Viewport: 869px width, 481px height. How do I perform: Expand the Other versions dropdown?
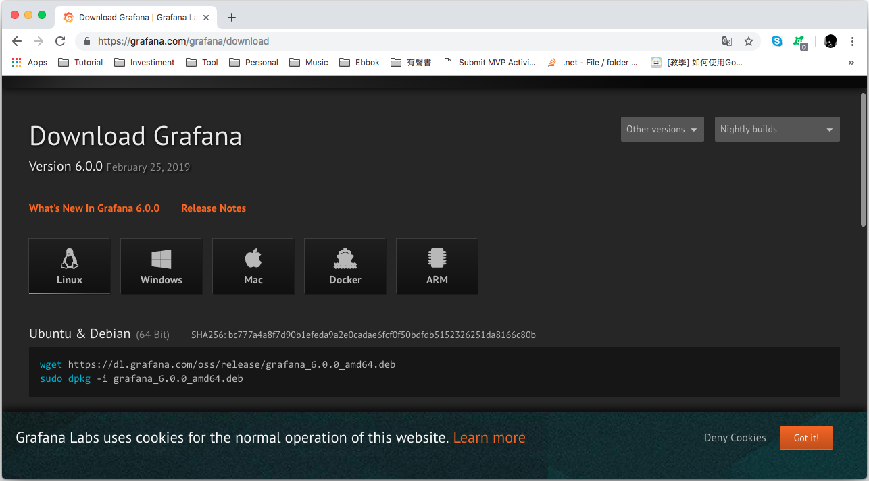[662, 130]
